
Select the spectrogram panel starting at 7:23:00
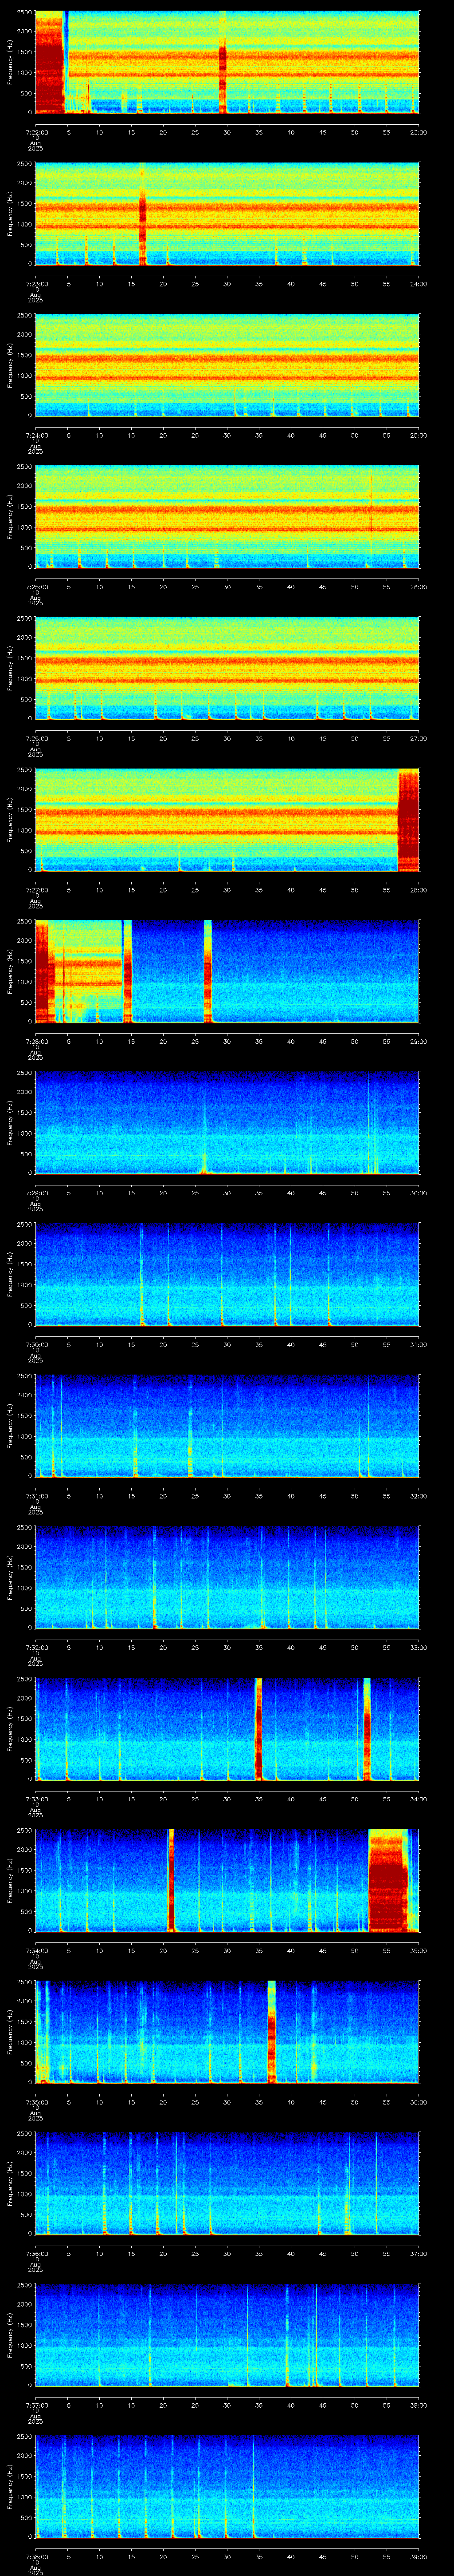click(227, 213)
